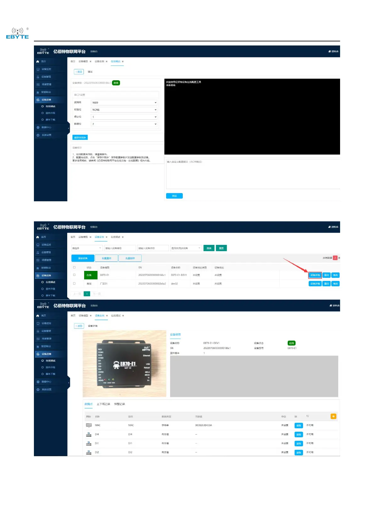Open 报警联动 in the device-list page sidebar
Screen dimensions: 374x528
point(46,268)
